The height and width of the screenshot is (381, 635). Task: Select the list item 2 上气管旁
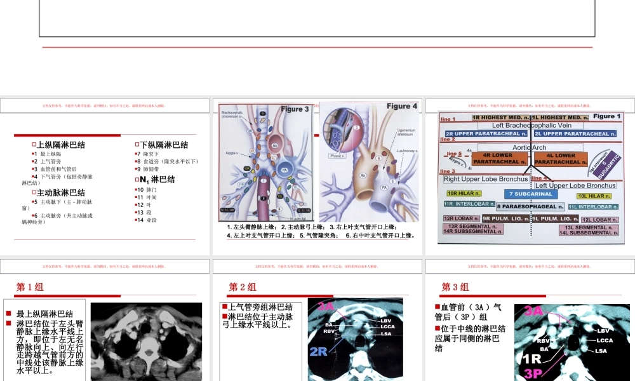[x=46, y=161]
